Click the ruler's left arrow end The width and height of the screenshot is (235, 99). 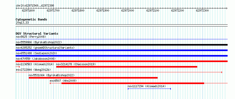[x=16, y=8]
